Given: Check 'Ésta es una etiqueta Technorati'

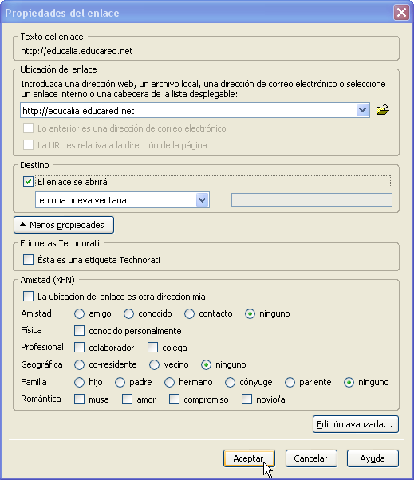Looking at the screenshot, I should click(x=28, y=260).
